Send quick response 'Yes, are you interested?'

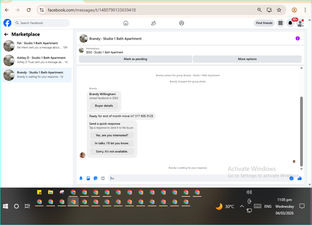tap(112, 135)
